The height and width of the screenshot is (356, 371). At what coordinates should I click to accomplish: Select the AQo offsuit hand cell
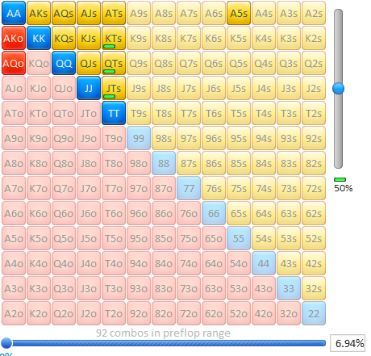(x=14, y=63)
